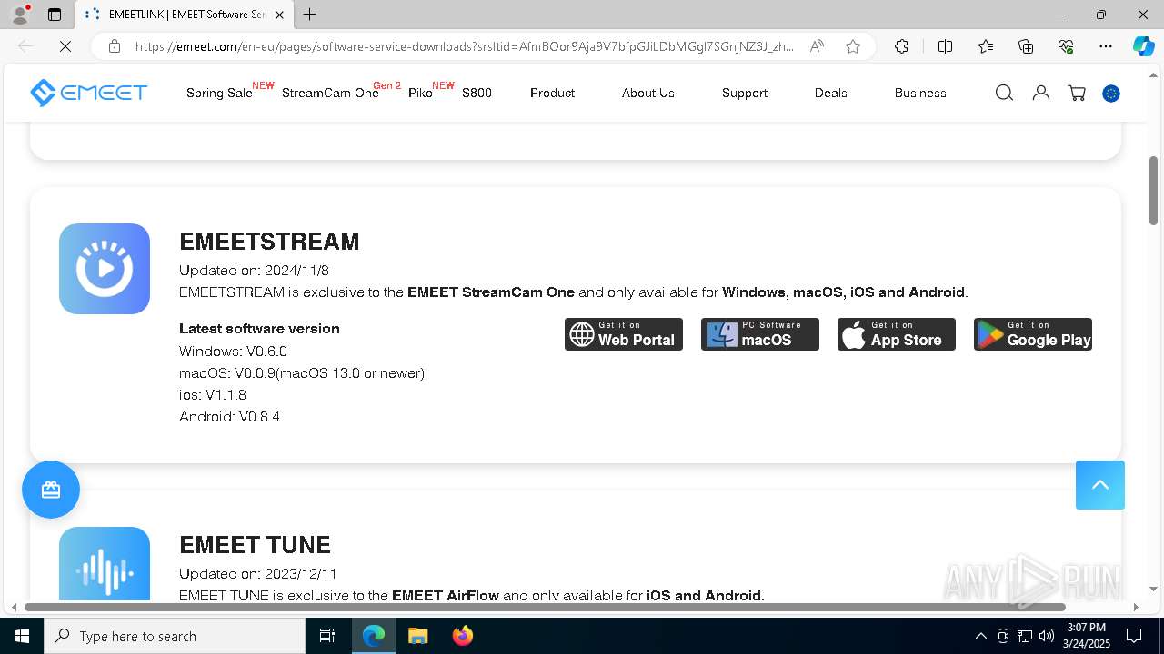1164x654 pixels.
Task: Open the account profile icon
Action: click(x=1041, y=93)
